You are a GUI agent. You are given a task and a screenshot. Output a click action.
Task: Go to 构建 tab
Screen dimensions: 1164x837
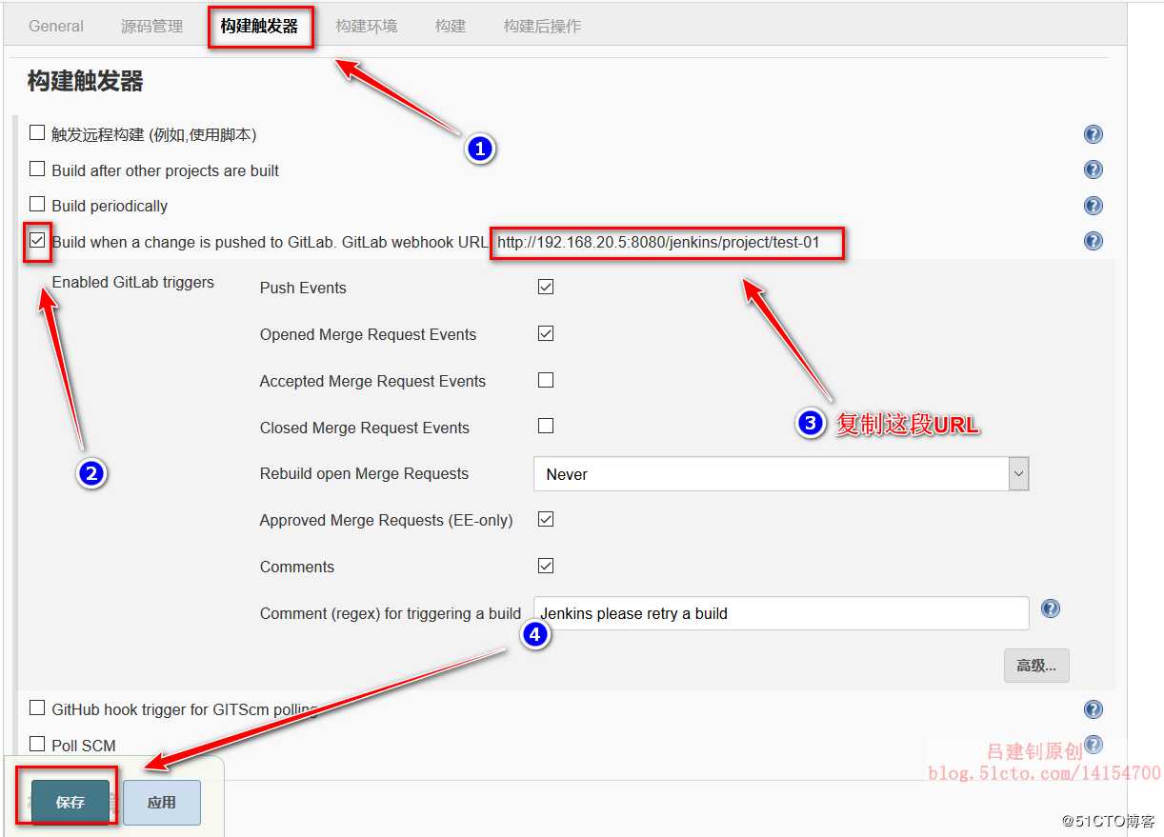(x=451, y=27)
